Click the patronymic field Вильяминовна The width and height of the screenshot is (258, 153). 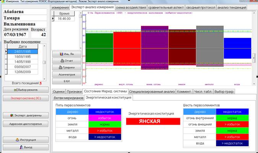pos(25,24)
